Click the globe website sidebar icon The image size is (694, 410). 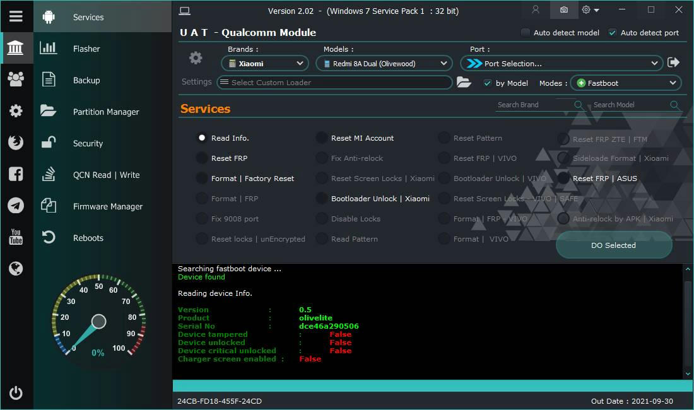(x=16, y=269)
